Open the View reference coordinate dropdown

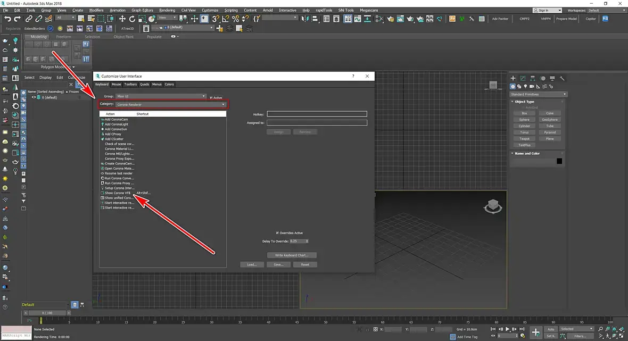[168, 18]
